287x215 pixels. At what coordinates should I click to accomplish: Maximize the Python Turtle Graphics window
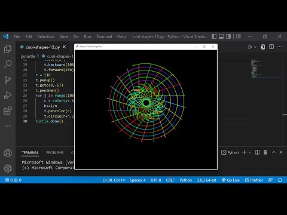point(204,47)
